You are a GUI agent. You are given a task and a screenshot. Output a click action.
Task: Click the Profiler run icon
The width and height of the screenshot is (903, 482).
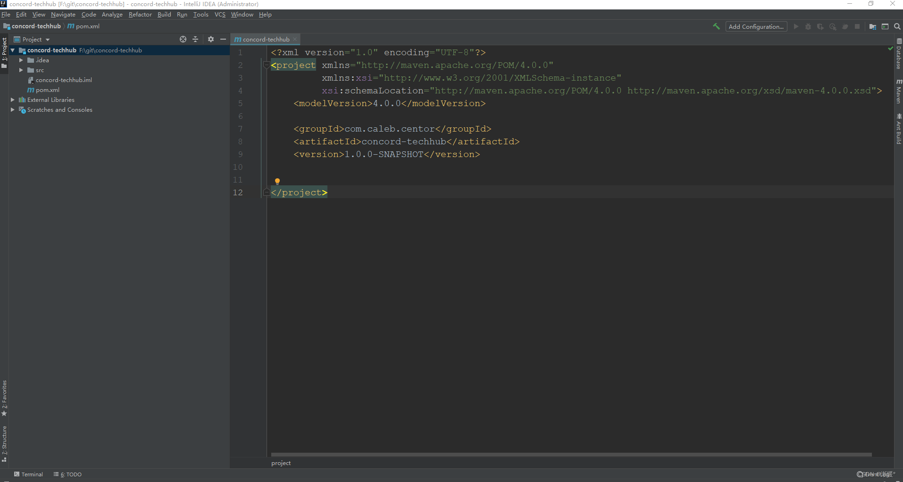point(833,26)
